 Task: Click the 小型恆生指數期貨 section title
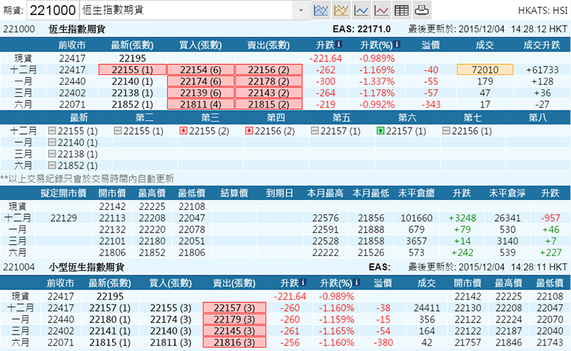tap(86, 268)
